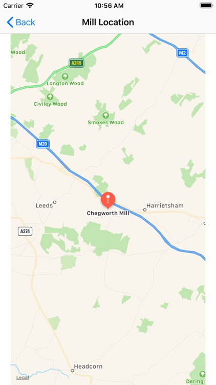Tap the Harrietsham town marker

click(145, 209)
